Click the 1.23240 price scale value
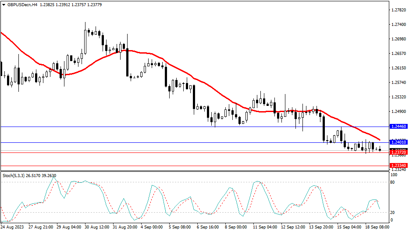This screenshot has height=232, width=409. (x=398, y=169)
